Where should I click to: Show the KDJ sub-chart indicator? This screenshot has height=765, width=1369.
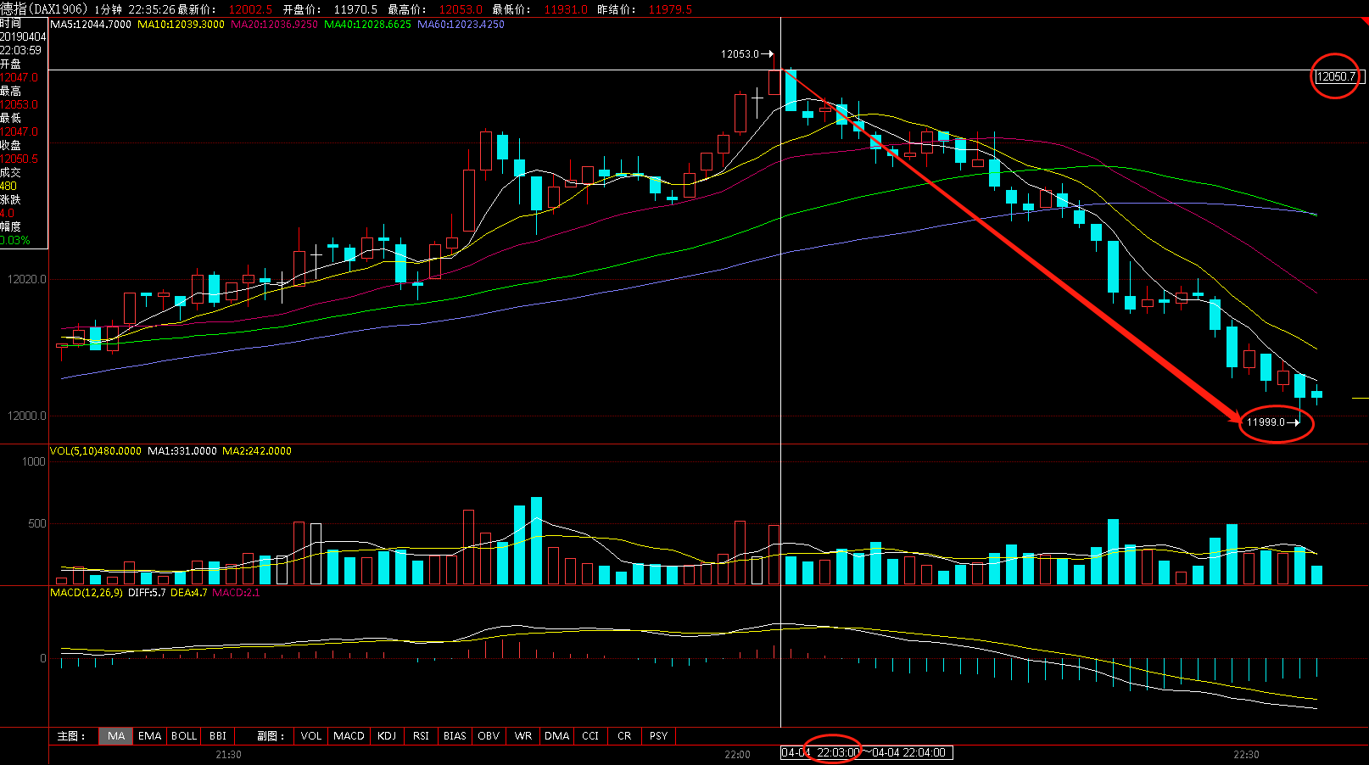pyautogui.click(x=387, y=736)
